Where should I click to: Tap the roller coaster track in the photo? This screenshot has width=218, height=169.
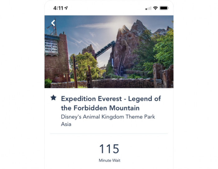click(x=105, y=49)
